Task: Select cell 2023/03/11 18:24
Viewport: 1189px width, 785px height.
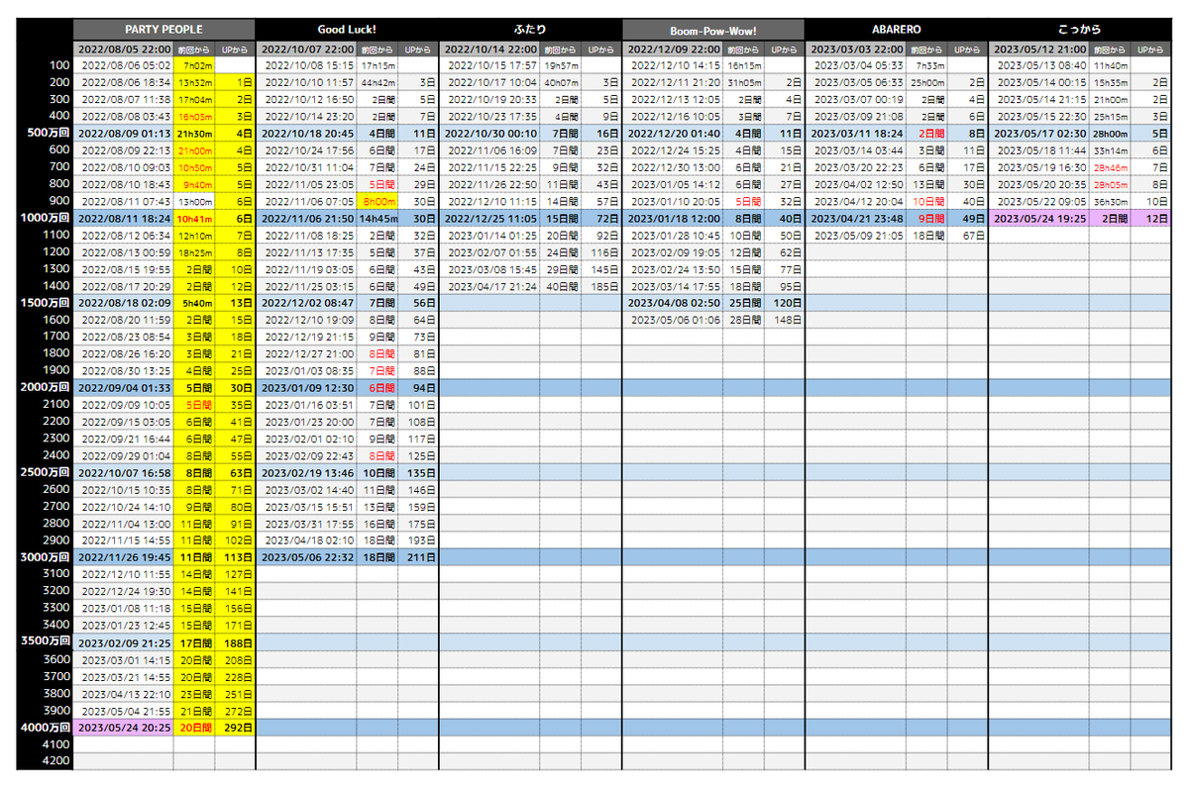Action: pyautogui.click(x=856, y=133)
